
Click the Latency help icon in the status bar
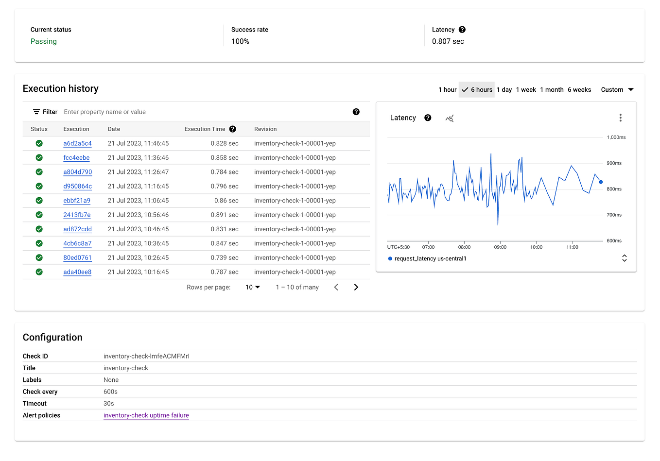pos(462,29)
